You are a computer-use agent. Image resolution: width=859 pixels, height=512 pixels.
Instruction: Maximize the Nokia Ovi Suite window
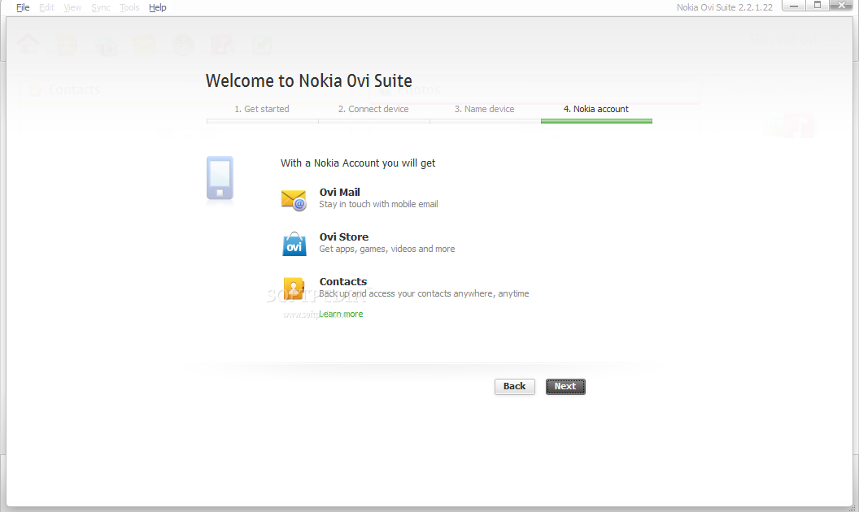[818, 6]
